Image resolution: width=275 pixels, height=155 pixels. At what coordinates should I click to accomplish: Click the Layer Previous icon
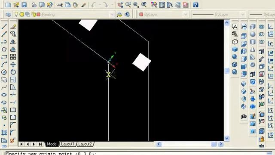coord(127,14)
